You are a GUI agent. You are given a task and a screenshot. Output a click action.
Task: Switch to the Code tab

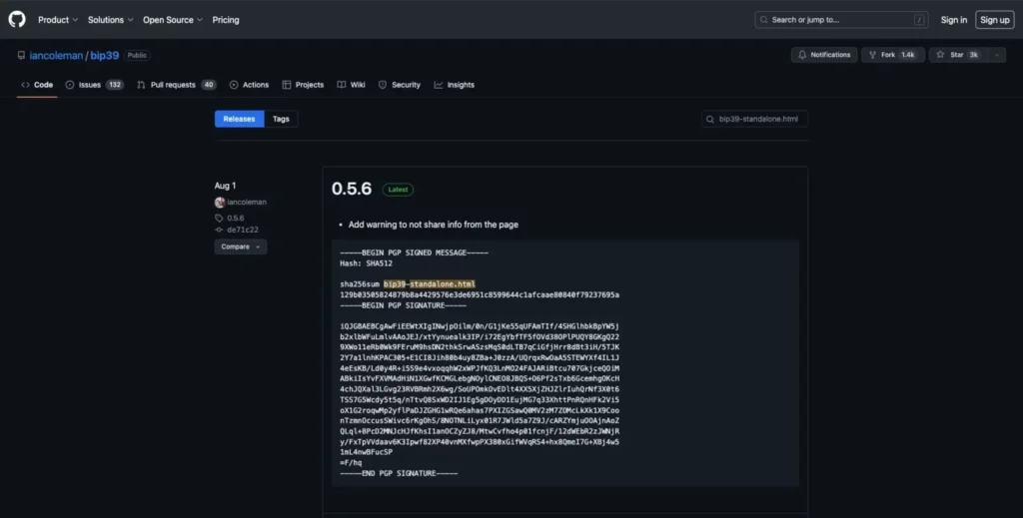click(37, 85)
